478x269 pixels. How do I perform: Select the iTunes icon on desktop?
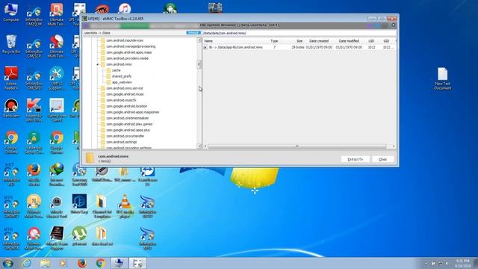(125, 8)
